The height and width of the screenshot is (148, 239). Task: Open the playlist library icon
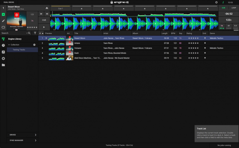coord(3,39)
